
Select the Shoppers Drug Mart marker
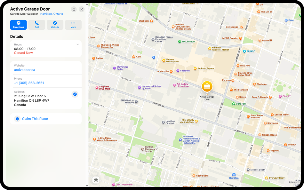tap(97, 88)
